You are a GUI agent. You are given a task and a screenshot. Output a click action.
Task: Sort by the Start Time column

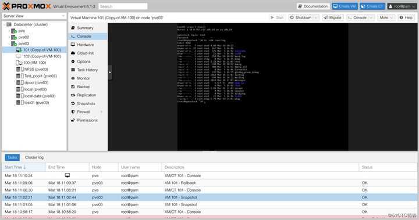[x=23, y=167]
